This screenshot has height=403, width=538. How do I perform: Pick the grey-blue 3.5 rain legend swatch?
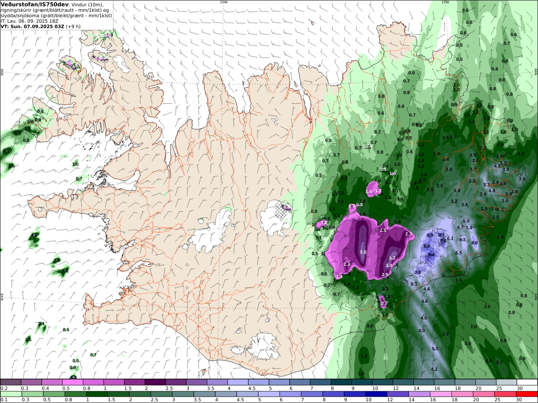(203, 394)
